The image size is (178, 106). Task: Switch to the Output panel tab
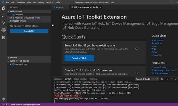click(x=68, y=79)
